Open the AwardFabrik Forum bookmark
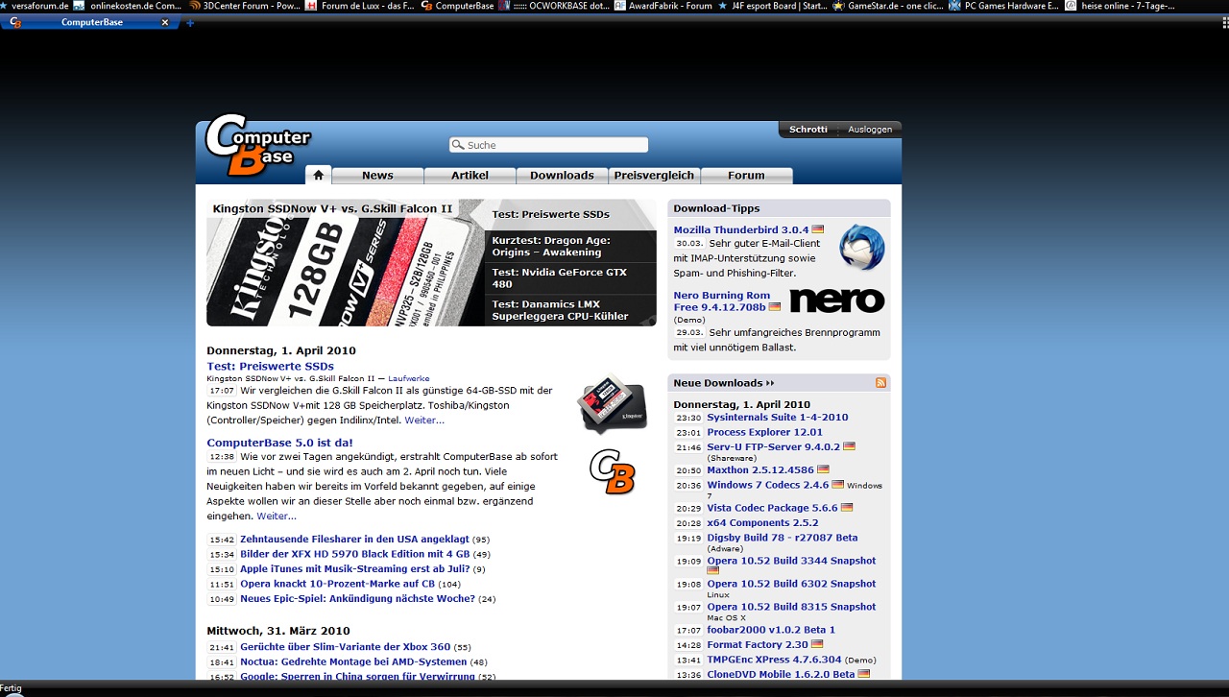 click(663, 6)
